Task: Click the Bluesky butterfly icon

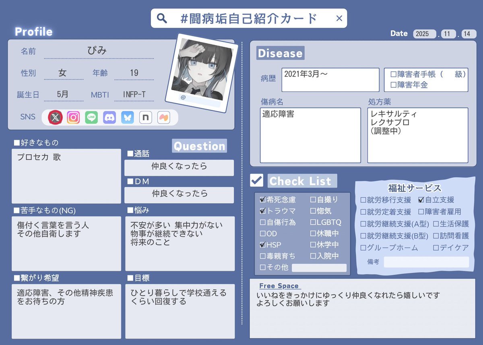Action: point(128,118)
